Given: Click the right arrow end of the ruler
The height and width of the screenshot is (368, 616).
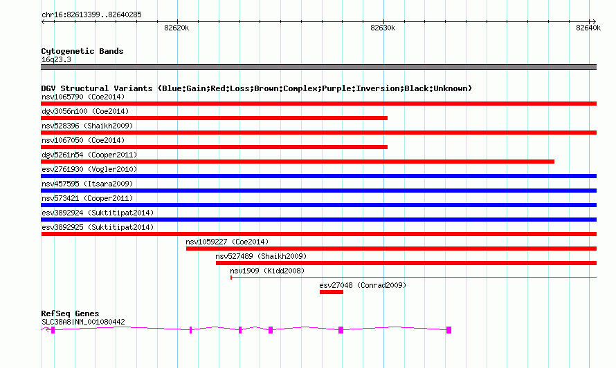Looking at the screenshot, I should [594, 21].
